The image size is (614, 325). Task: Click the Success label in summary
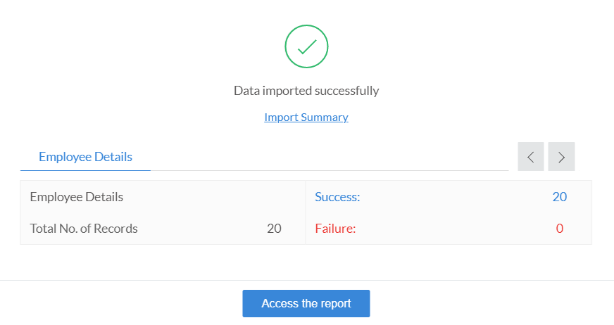pyautogui.click(x=337, y=197)
